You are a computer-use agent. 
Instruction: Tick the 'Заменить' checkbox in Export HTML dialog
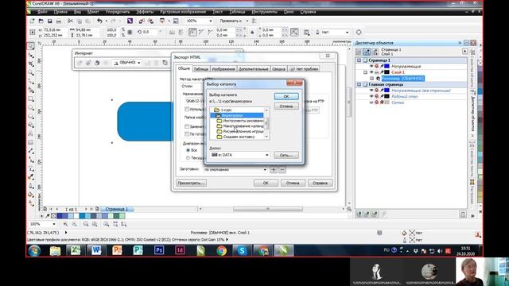(x=187, y=126)
